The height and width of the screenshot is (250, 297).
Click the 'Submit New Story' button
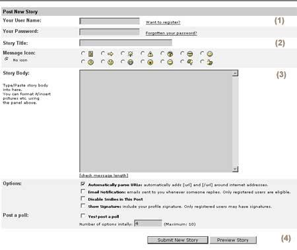[178, 240]
